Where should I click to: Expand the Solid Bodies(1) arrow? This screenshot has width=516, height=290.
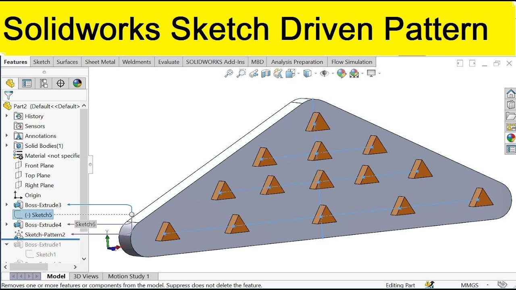(x=6, y=146)
